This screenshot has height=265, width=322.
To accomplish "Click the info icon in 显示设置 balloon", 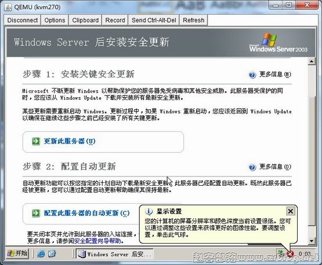I will coord(149,211).
